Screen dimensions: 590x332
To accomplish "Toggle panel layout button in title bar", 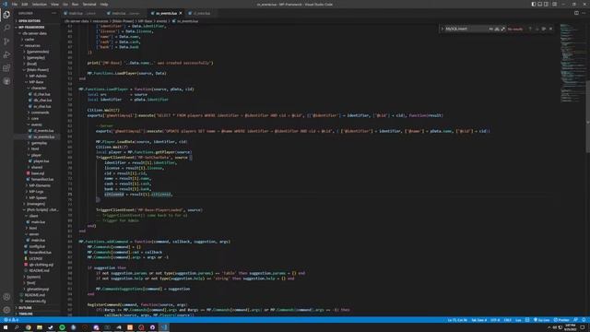I will [x=540, y=4].
